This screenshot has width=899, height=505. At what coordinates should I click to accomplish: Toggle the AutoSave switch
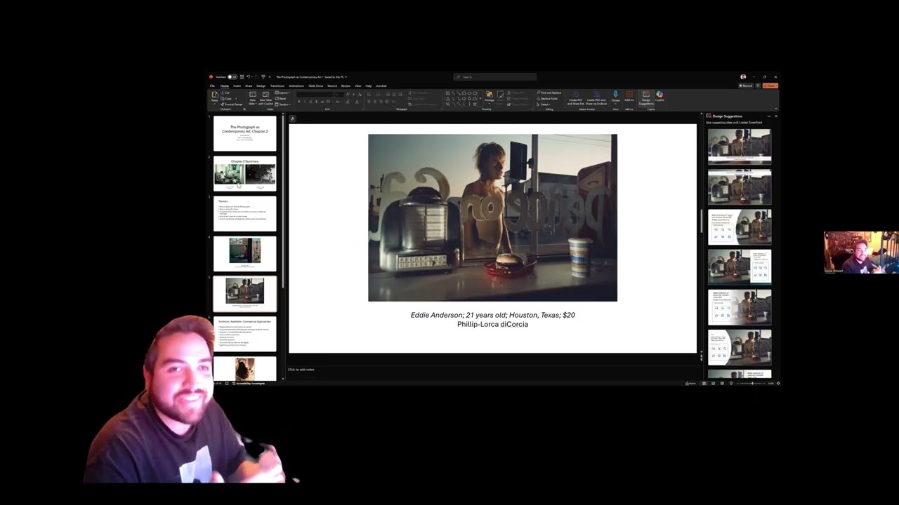(232, 77)
